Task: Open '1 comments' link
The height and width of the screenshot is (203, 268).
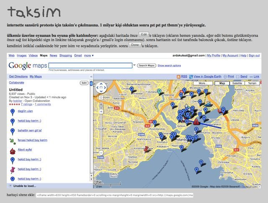Action: pyautogui.click(x=43, y=104)
